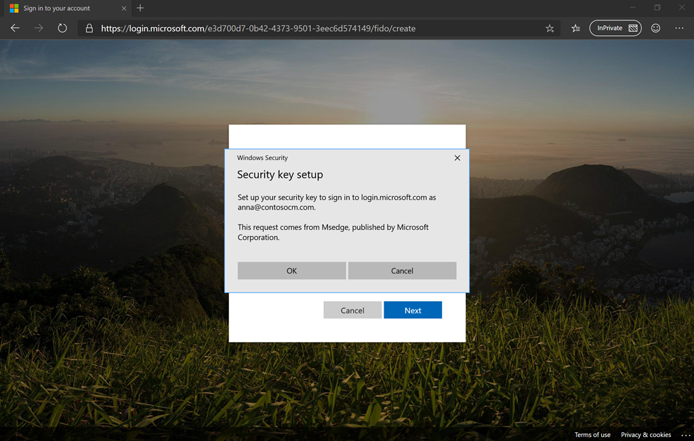The height and width of the screenshot is (441, 694).
Task: Click the footer ellipsis at the bottom right
Action: [x=686, y=435]
